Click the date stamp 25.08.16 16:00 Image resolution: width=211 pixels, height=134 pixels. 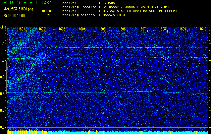click(14, 16)
